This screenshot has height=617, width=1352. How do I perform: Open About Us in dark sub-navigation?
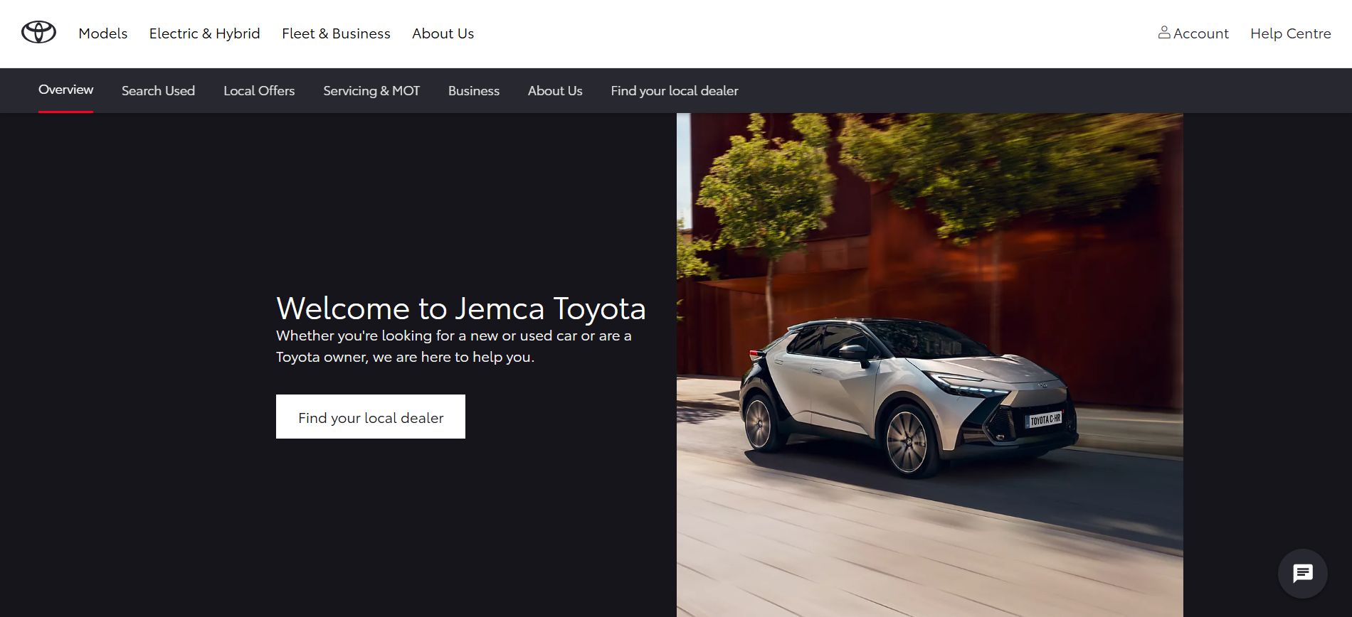tap(555, 91)
